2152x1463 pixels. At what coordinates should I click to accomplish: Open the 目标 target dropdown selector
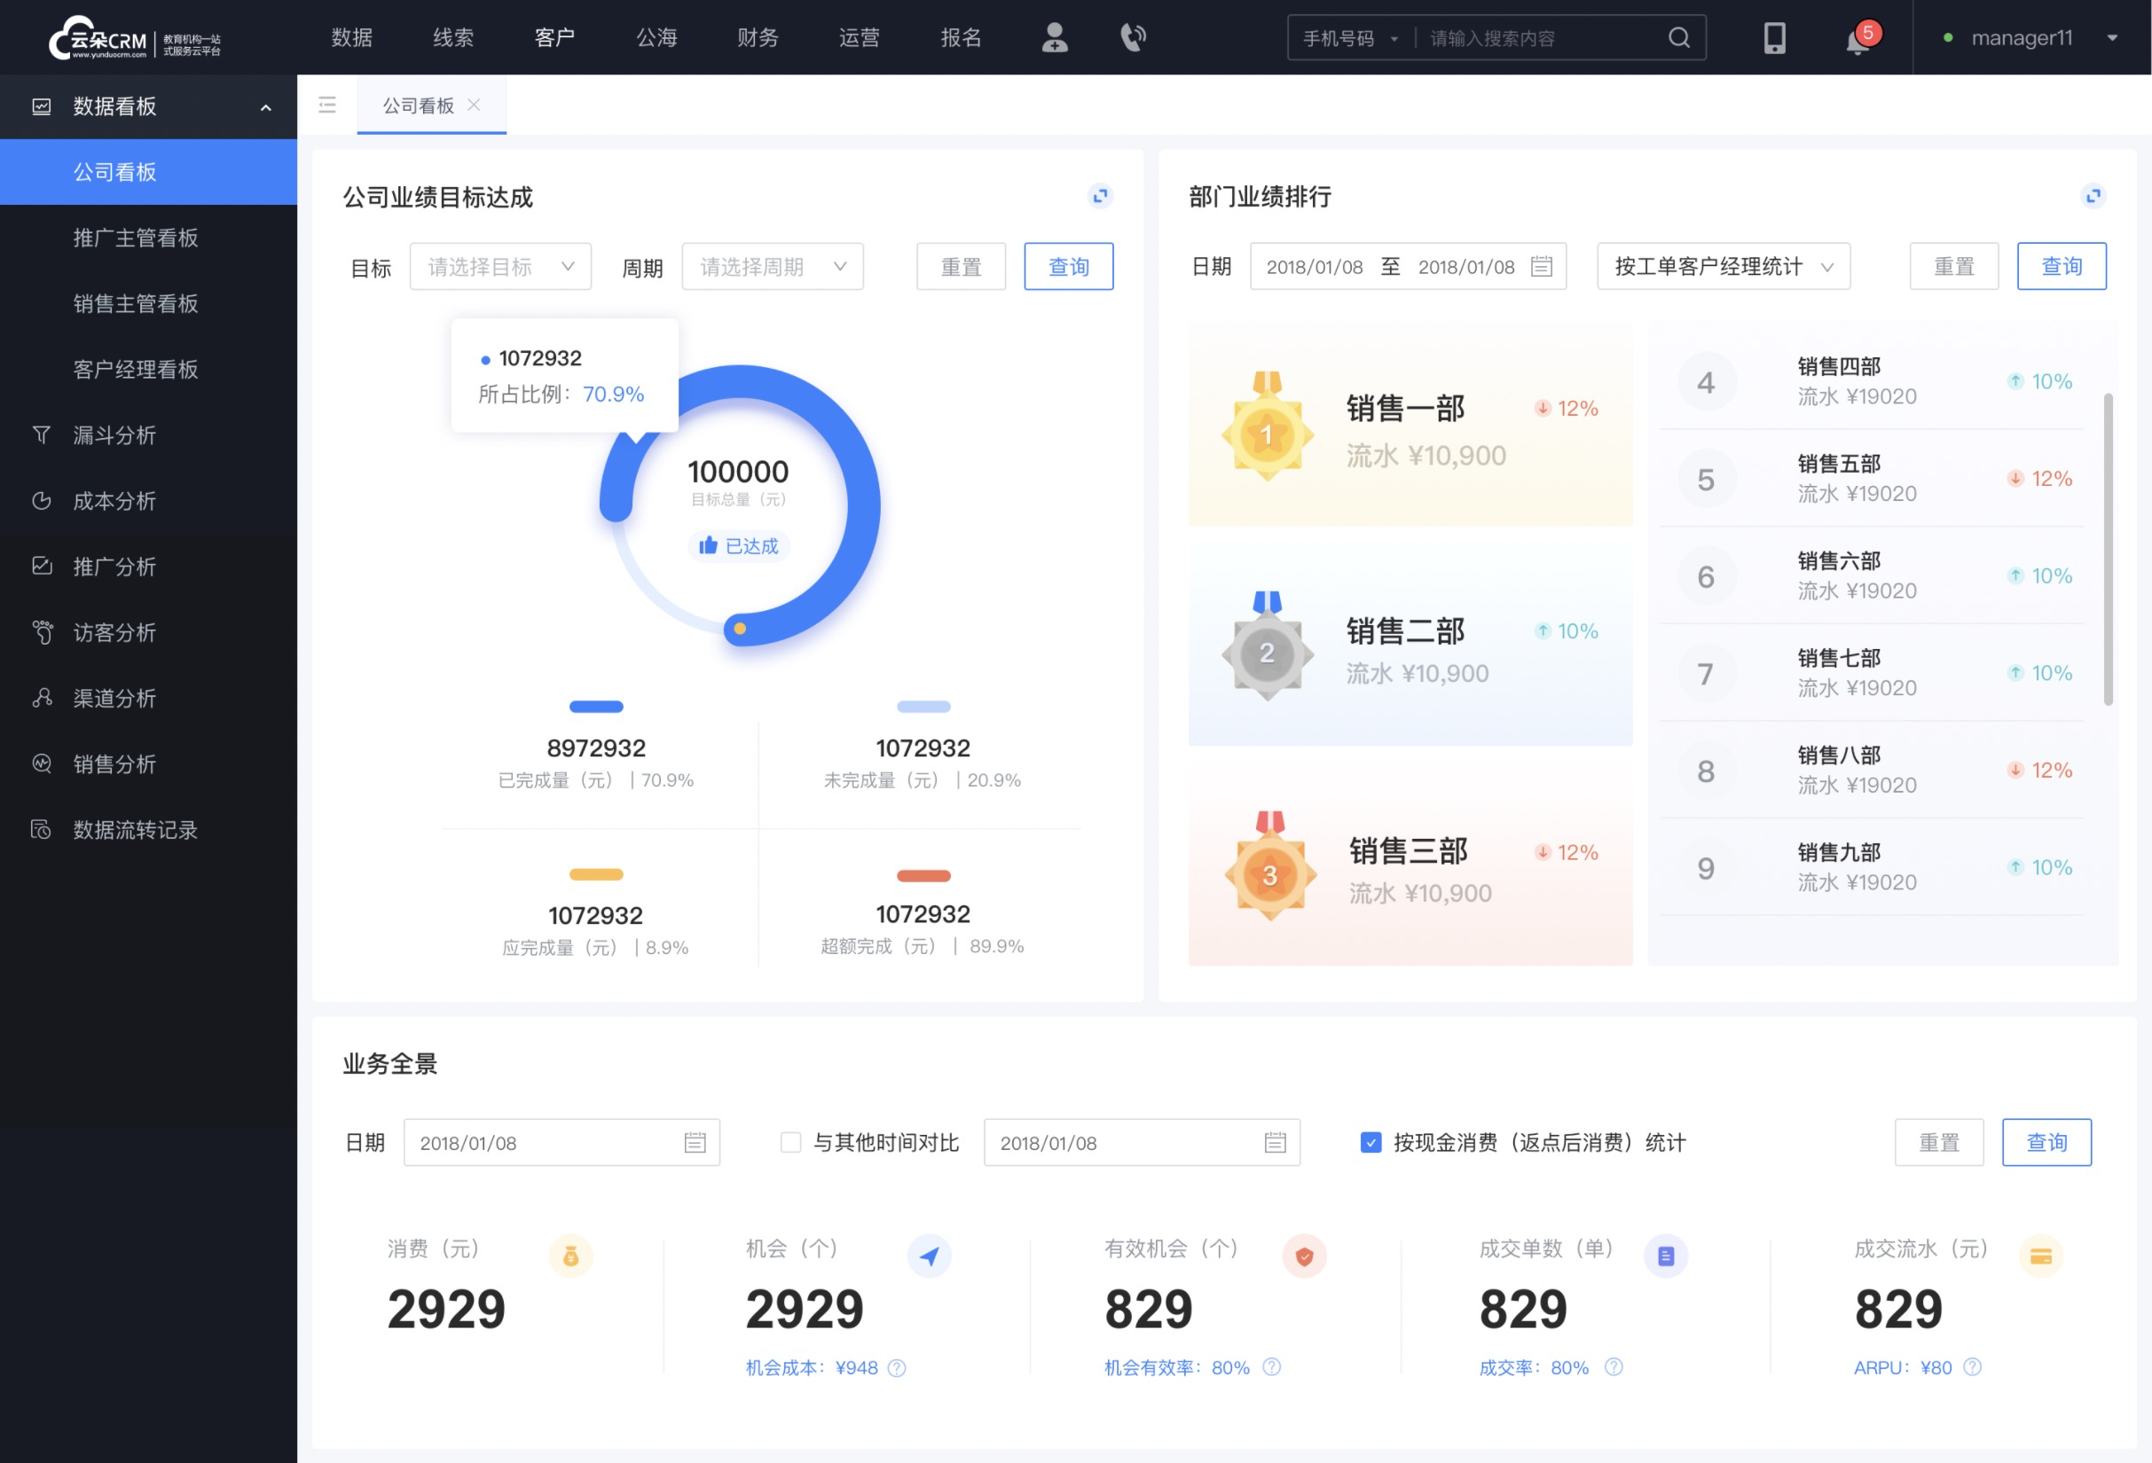click(x=499, y=266)
